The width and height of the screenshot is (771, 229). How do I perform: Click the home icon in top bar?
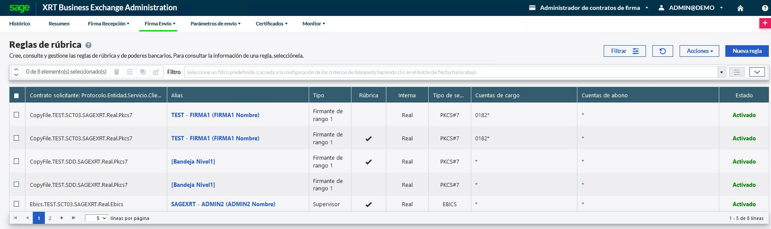tap(740, 8)
